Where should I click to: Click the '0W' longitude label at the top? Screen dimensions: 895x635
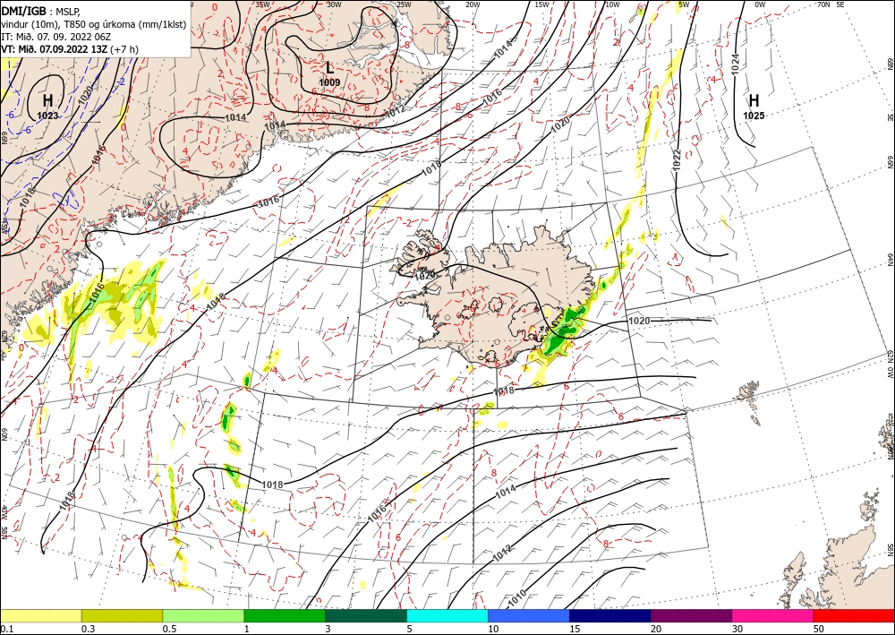(760, 4)
